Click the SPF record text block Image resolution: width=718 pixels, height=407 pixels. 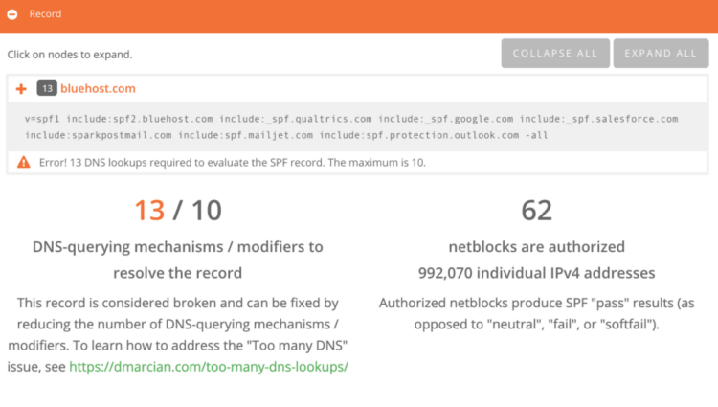point(351,126)
